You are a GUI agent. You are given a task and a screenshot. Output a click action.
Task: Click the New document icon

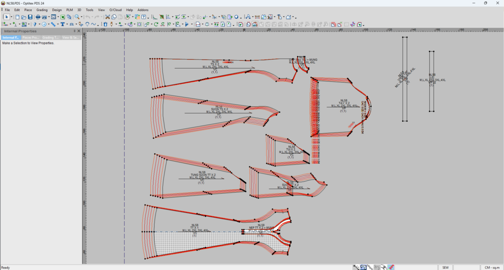17,17
